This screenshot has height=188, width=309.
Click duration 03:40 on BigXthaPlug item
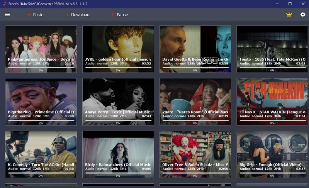(x=69, y=116)
